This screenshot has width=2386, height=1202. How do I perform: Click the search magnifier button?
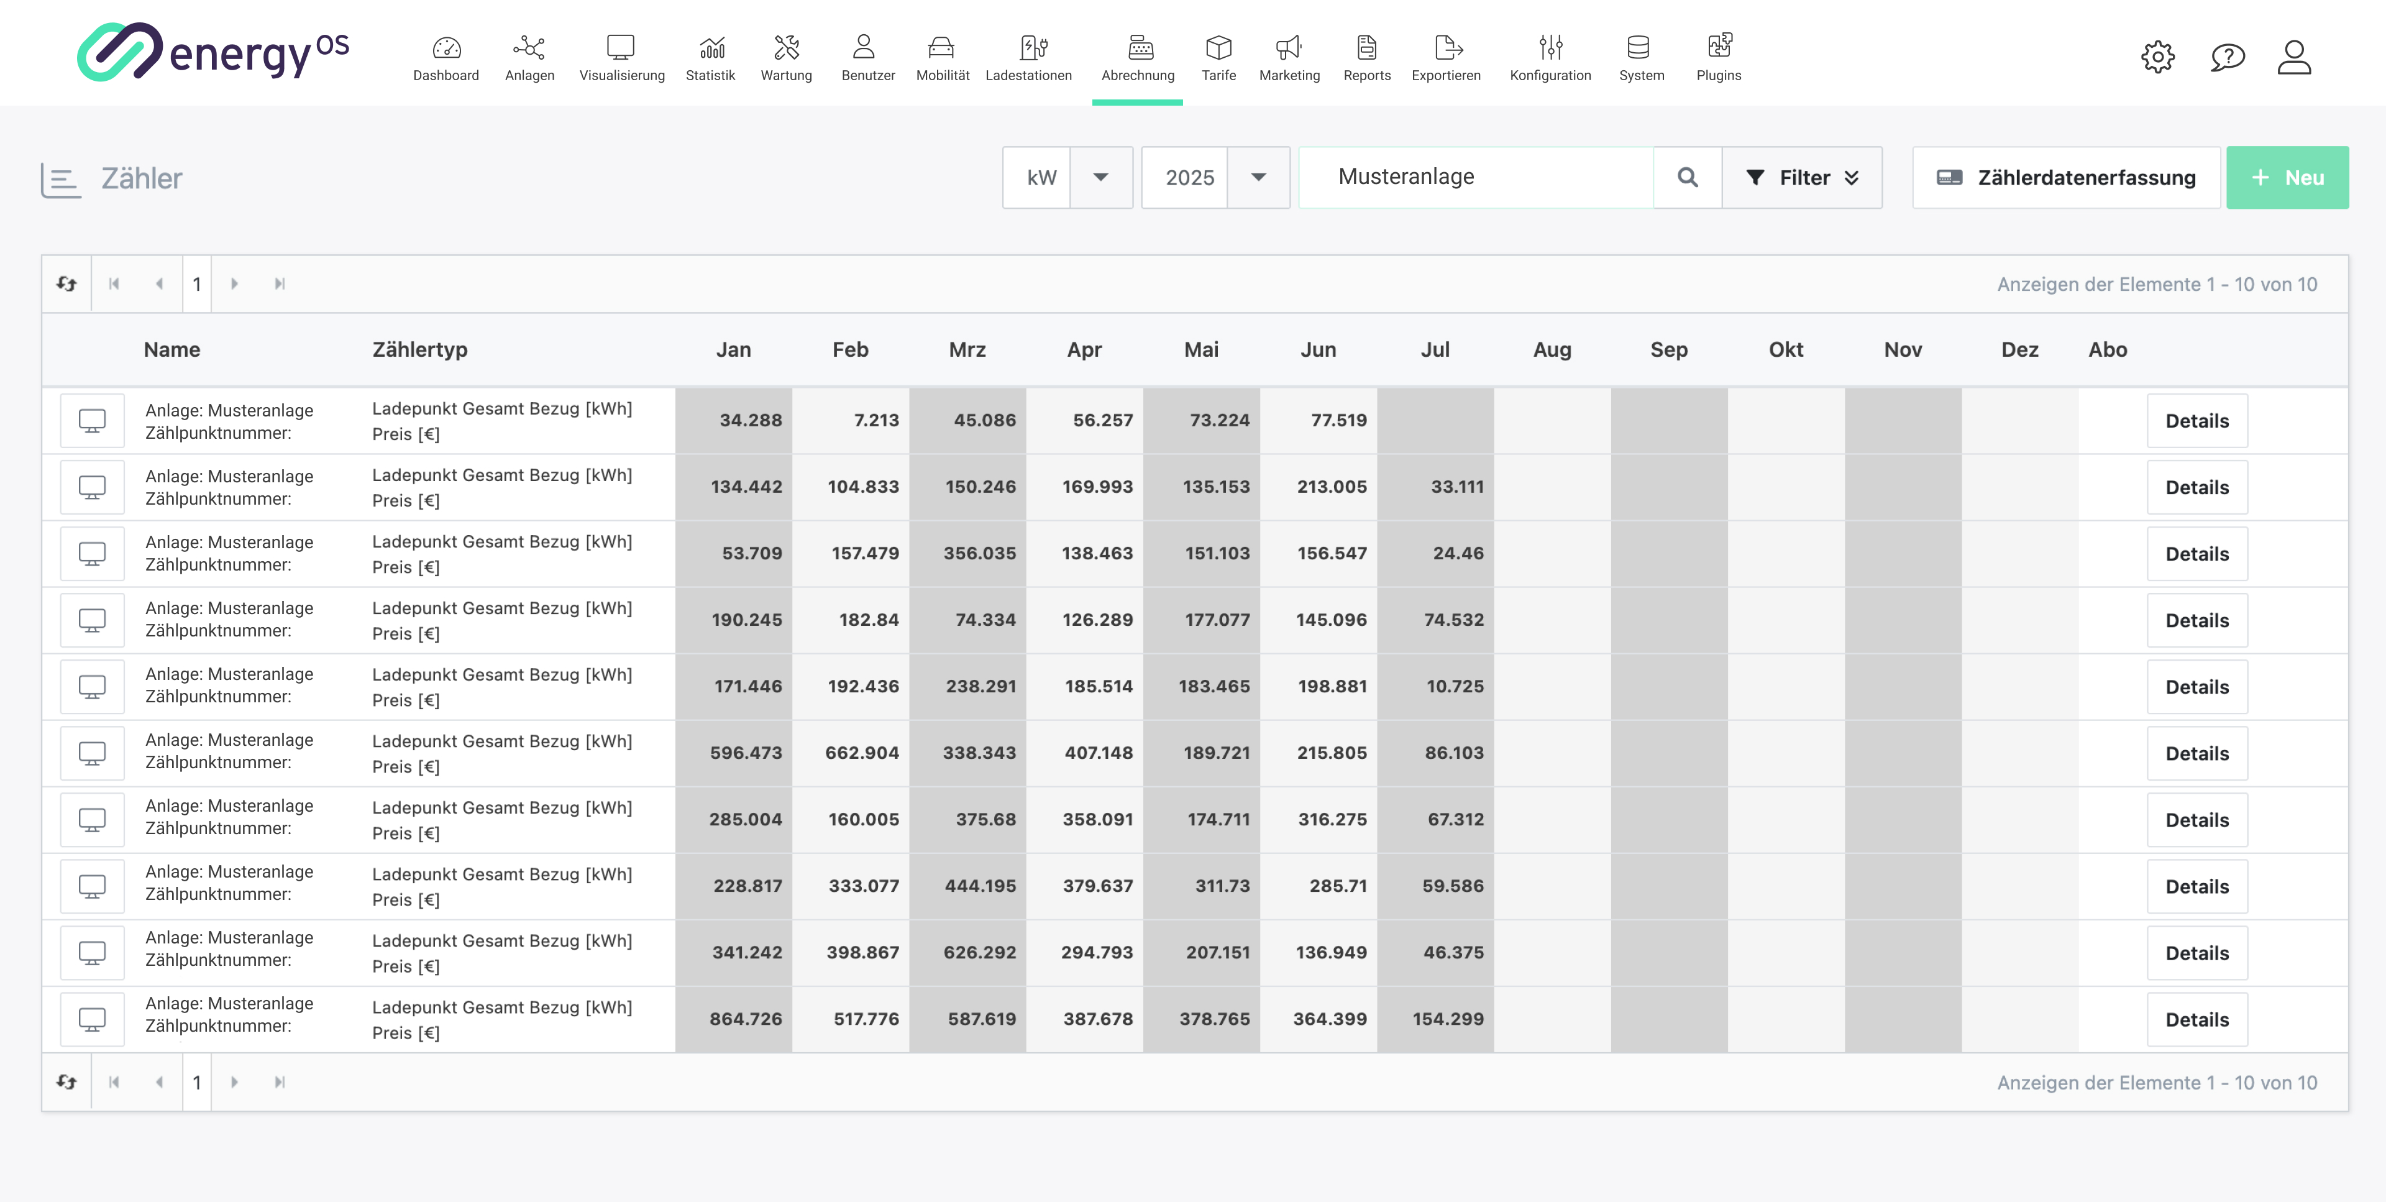click(x=1688, y=177)
